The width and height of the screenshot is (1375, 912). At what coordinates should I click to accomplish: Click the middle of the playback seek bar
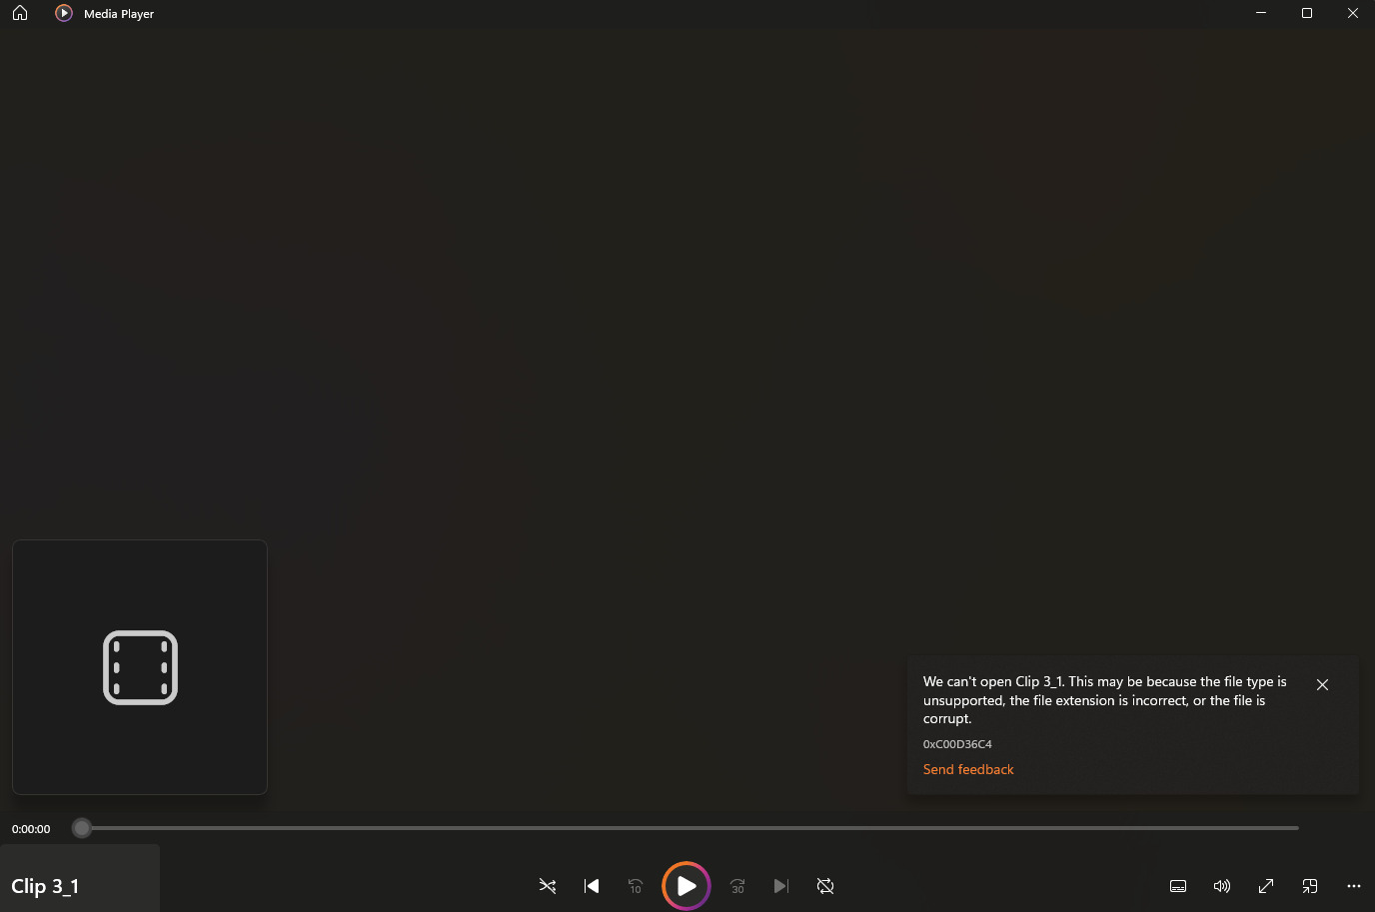click(686, 828)
